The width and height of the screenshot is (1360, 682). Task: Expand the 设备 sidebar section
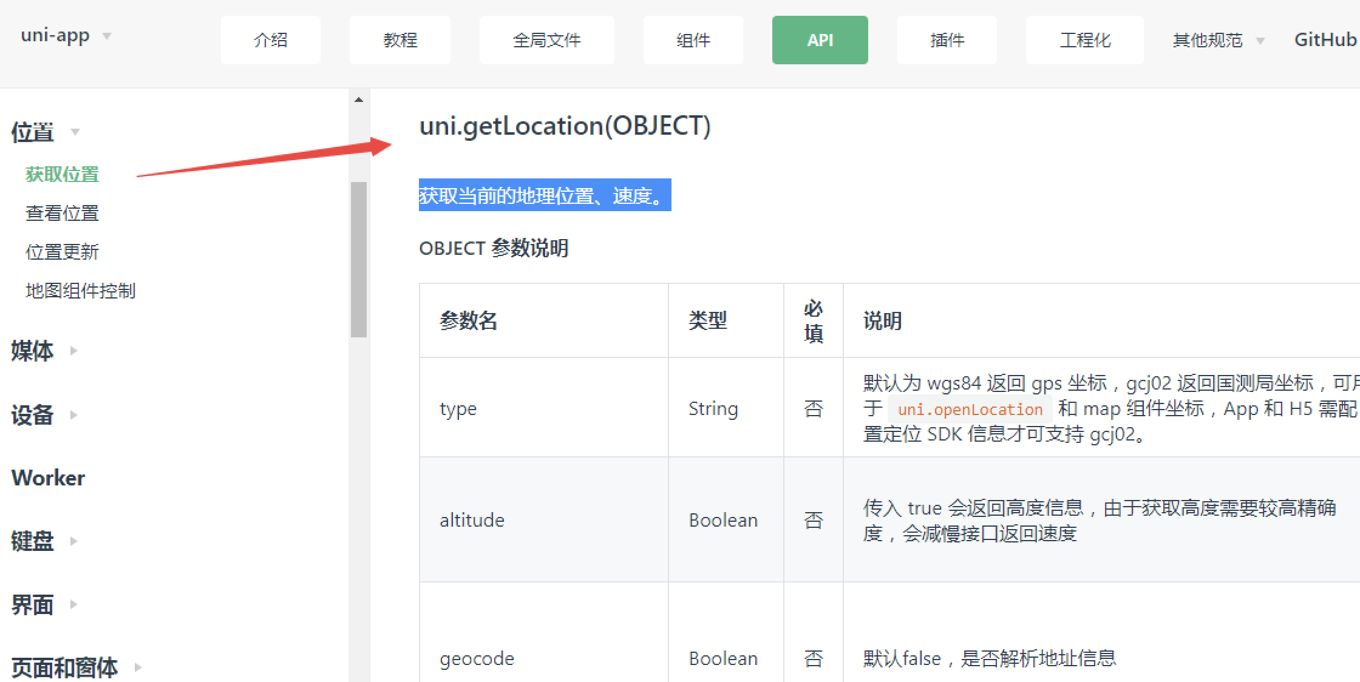click(44, 415)
